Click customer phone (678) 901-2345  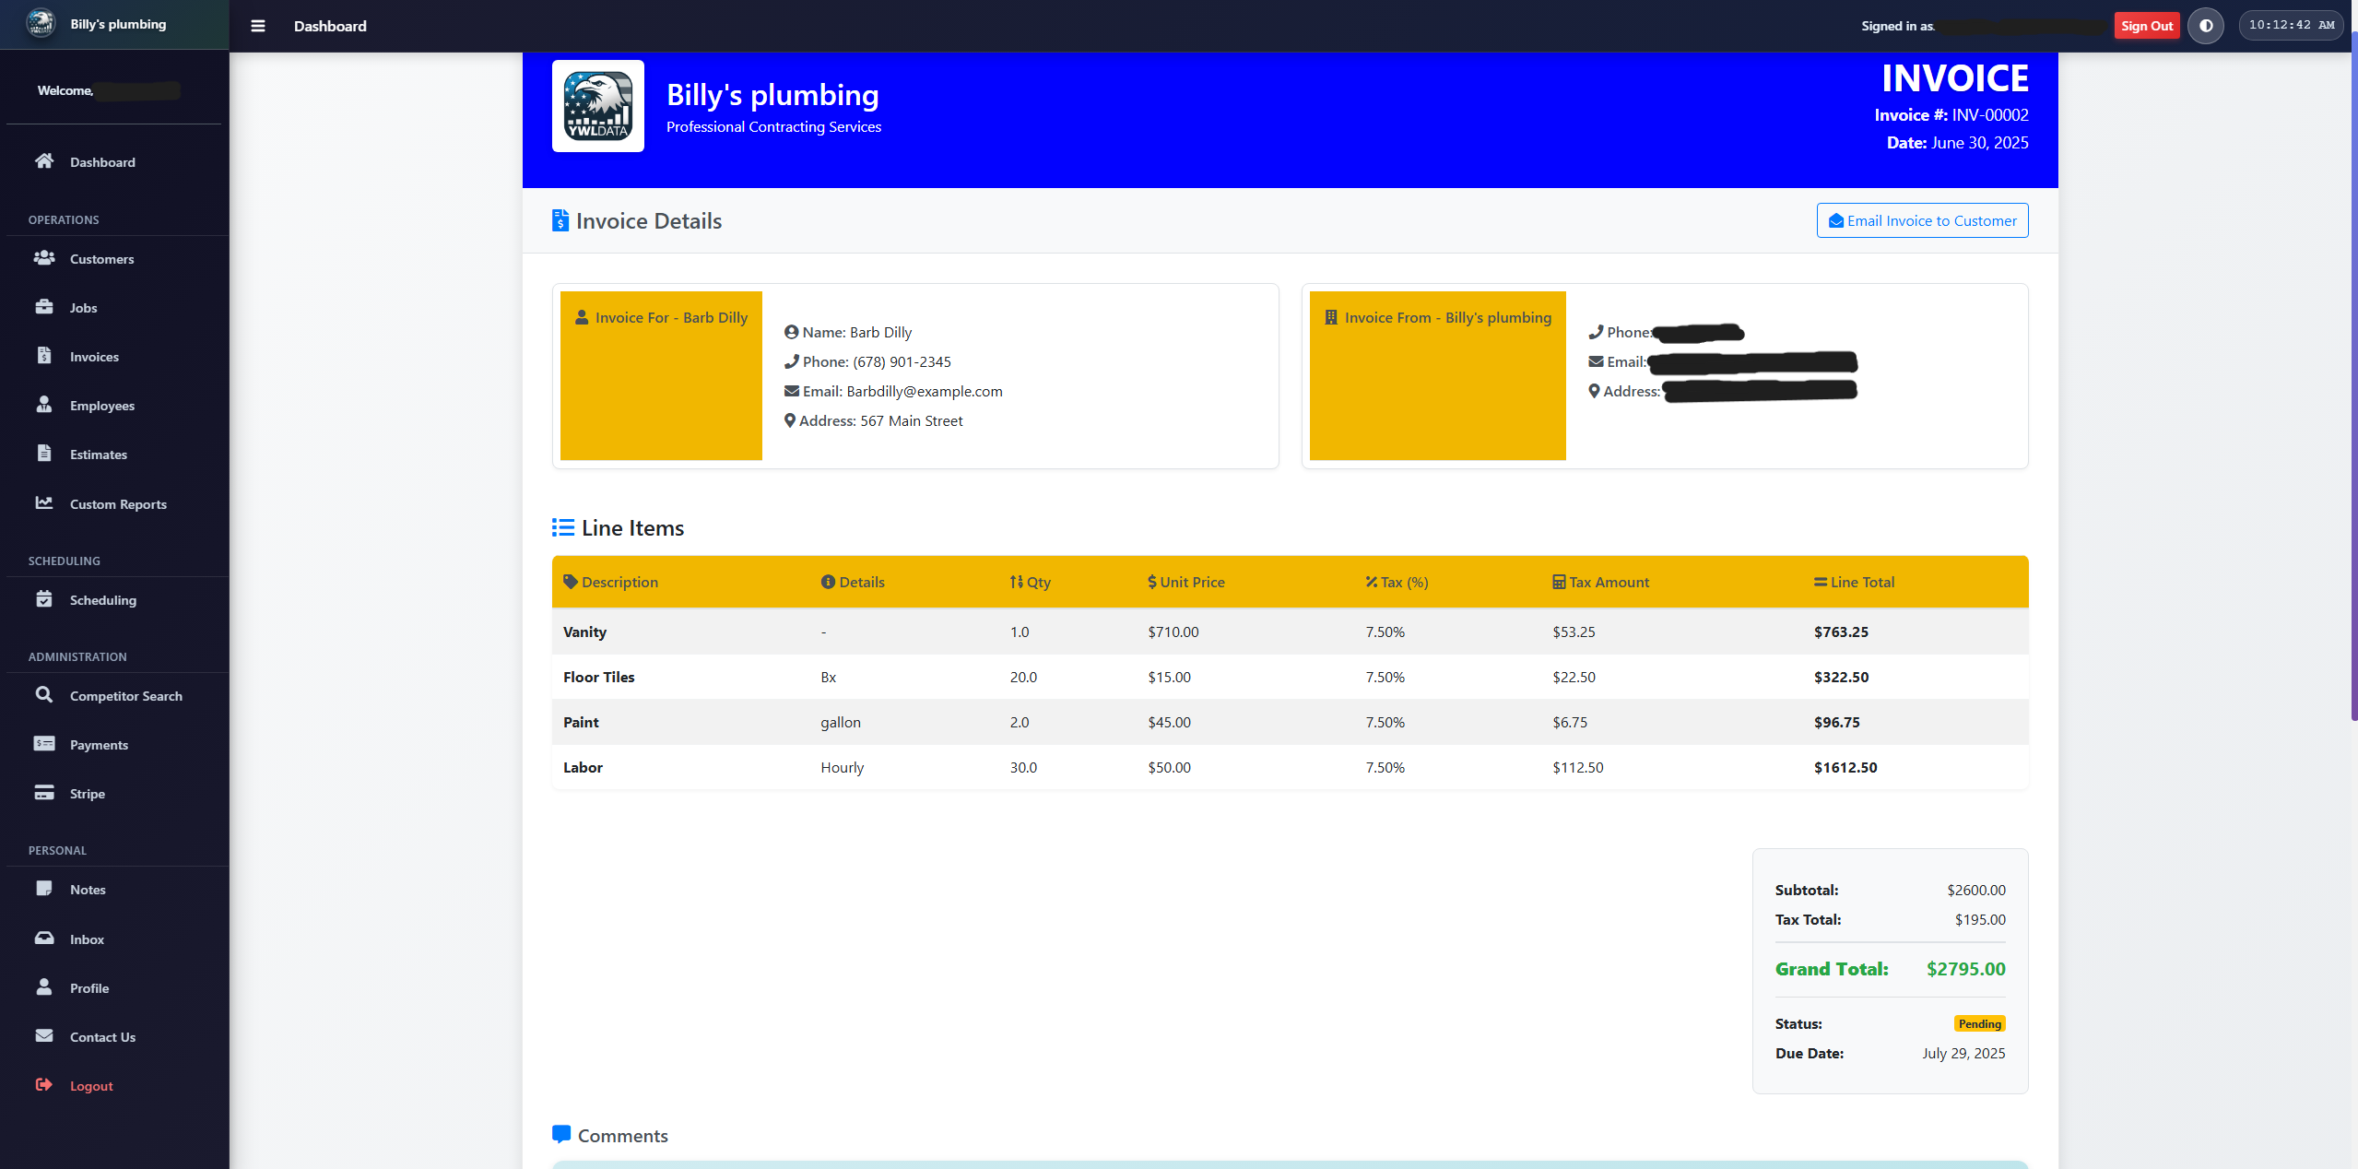[902, 362]
